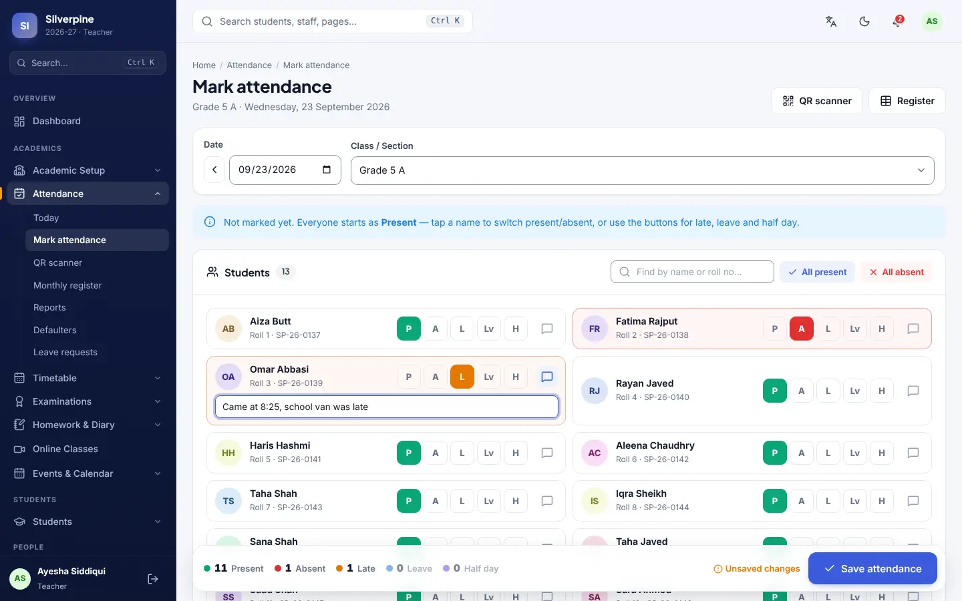
Task: Add a note for Rayan Javed
Action: (913, 391)
